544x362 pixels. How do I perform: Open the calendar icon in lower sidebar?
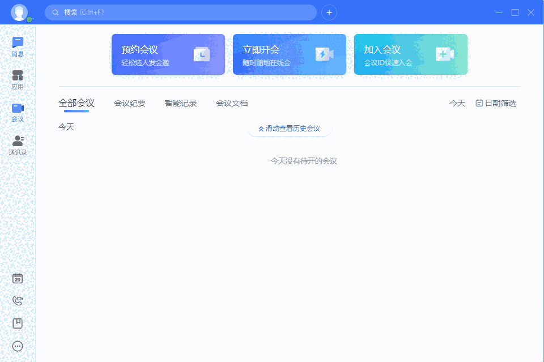(18, 278)
